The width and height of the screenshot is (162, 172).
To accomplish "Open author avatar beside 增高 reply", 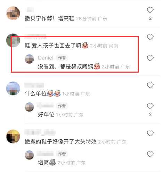I will [29, 155].
